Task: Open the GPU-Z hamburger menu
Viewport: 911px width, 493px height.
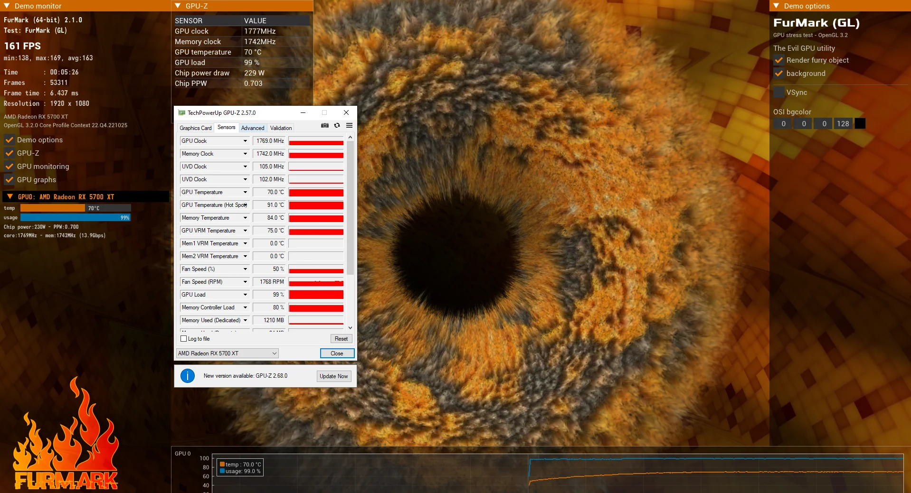Action: pyautogui.click(x=349, y=126)
